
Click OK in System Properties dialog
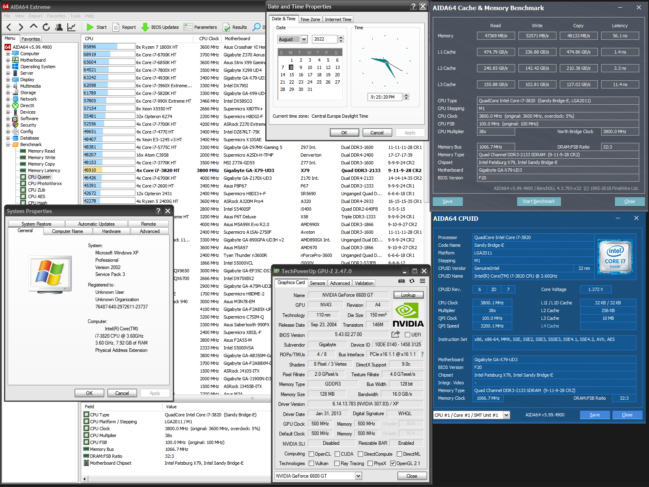[x=89, y=393]
